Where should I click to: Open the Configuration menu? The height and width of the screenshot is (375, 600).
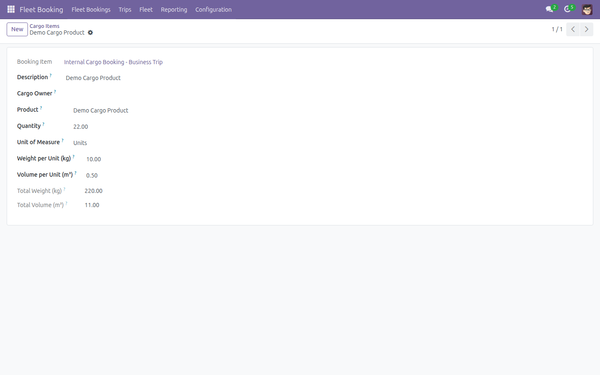pyautogui.click(x=213, y=9)
